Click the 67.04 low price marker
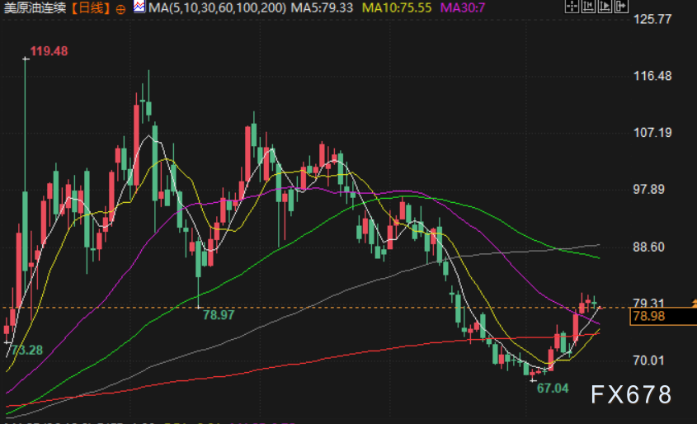 point(553,389)
